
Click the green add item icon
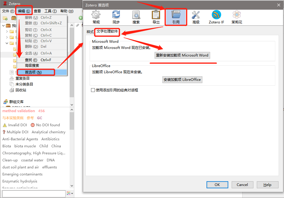tap(80, 18)
